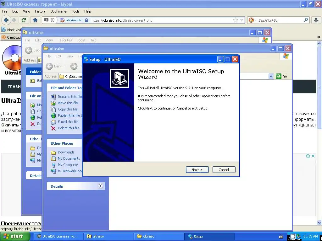The width and height of the screenshot is (322, 241).
Task: Open the History menu in Mypal
Action: (40, 11)
